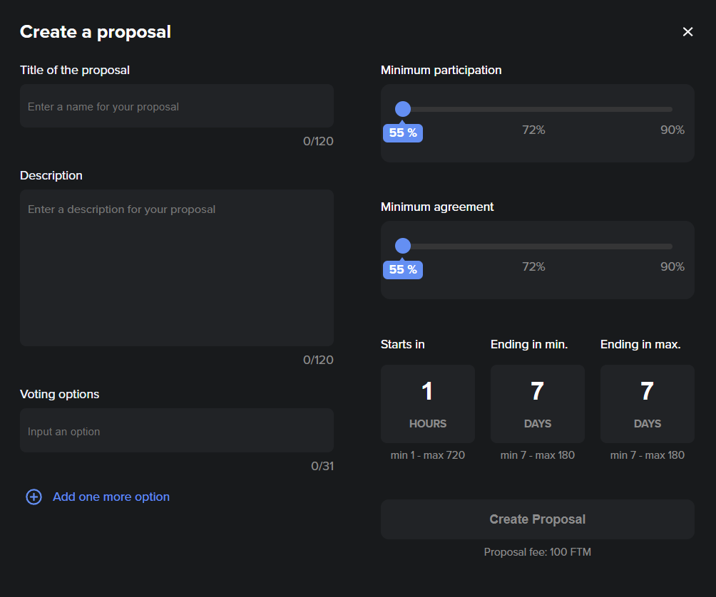
Task: Click the Minimum agreement slider track
Action: tap(542, 246)
